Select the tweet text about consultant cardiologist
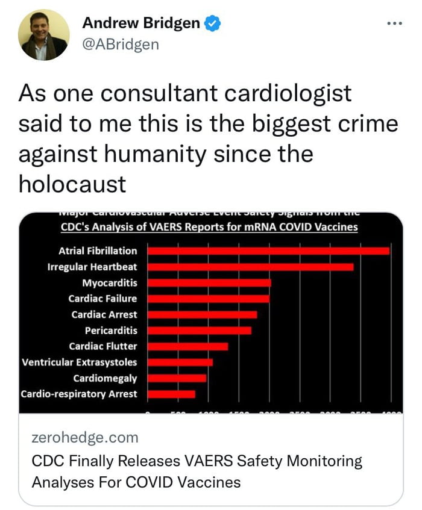This screenshot has width=422, height=510. pyautogui.click(x=209, y=138)
